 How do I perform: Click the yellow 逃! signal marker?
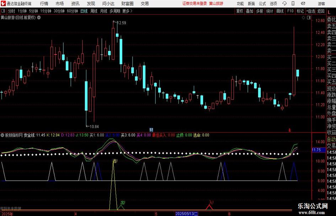click(x=115, y=161)
